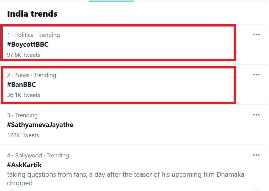Viewport: 269px width, 191px height.
Task: Click Trending label next to Politics
Action: pos(49,35)
